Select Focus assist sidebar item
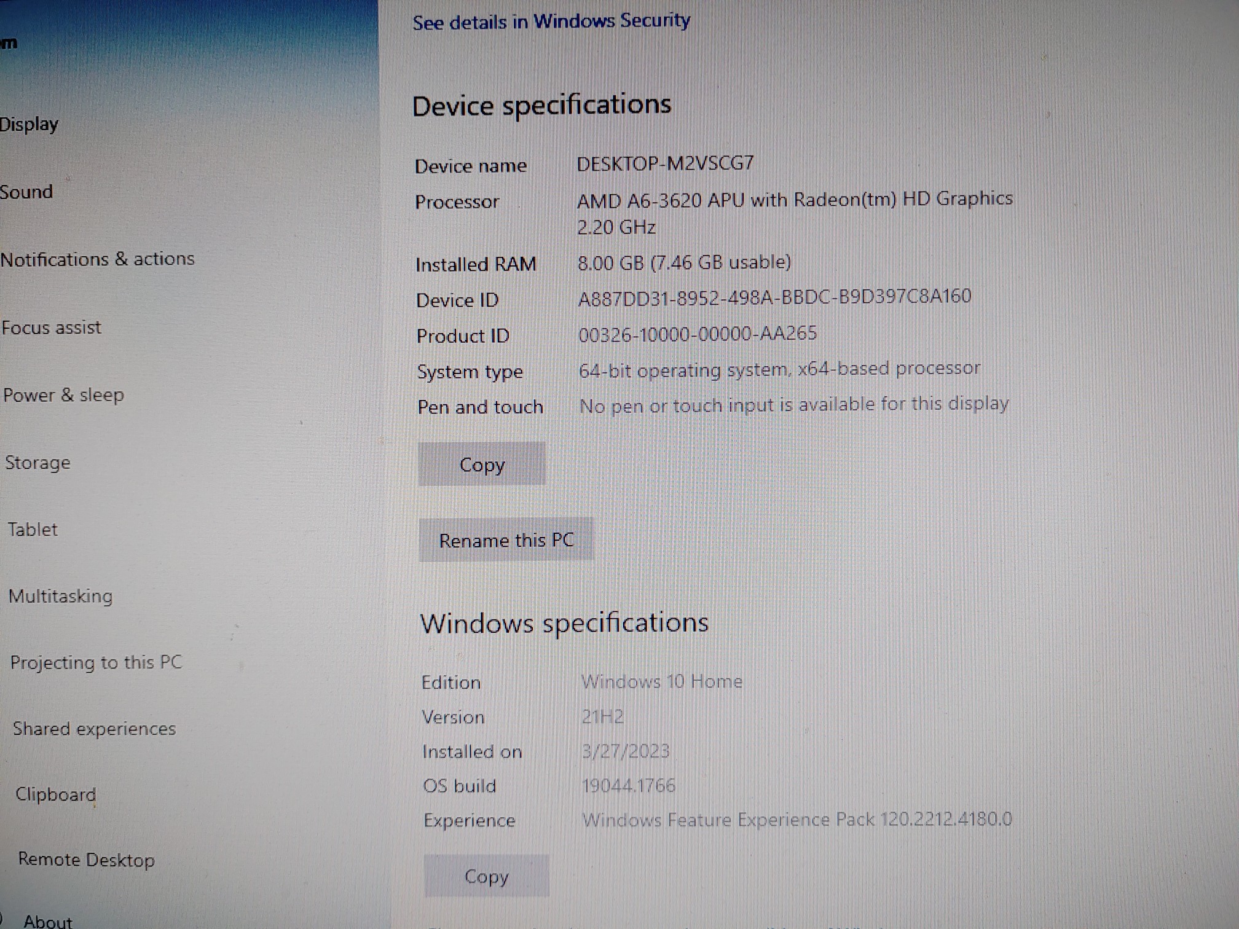 52,327
